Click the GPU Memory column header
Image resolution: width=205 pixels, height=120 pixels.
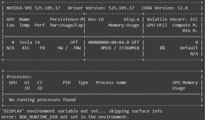pyautogui.click(x=185, y=82)
